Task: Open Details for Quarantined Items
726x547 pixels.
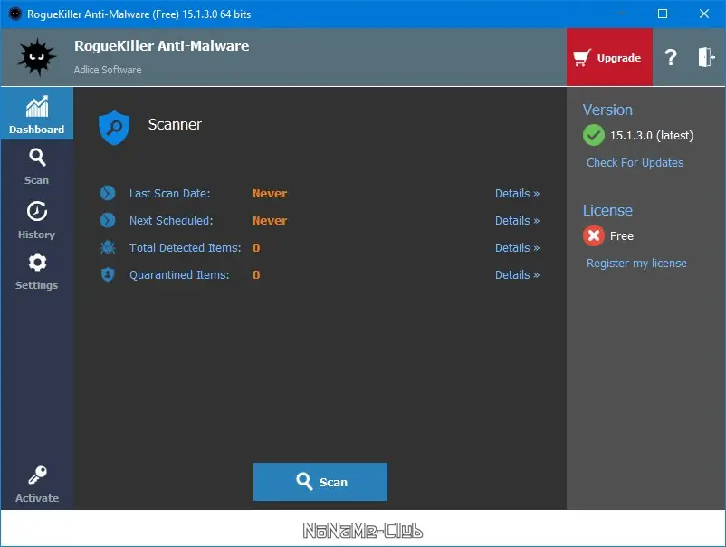Action: point(517,274)
